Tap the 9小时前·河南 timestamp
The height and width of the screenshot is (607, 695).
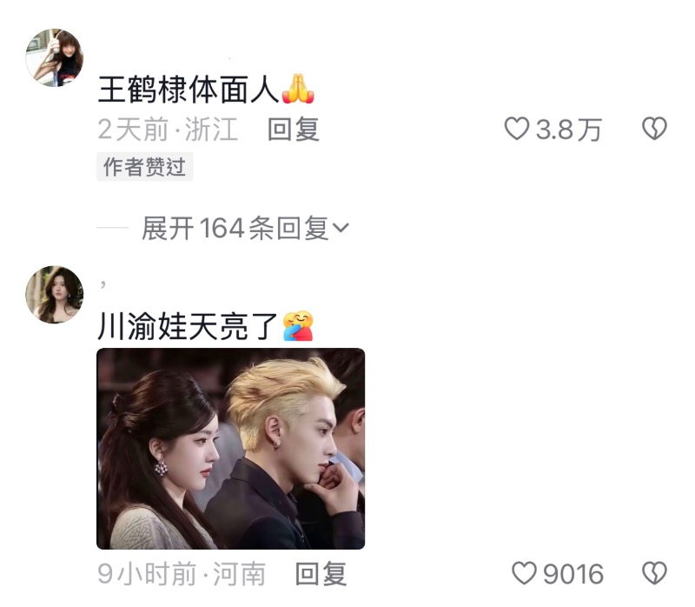[182, 573]
